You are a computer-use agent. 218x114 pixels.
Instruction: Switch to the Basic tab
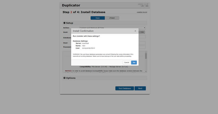[x=97, y=18]
